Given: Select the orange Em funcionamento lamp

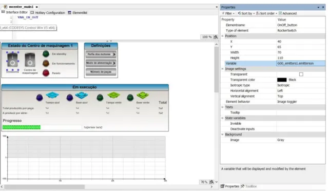Looking at the screenshot, I should tap(46, 63).
